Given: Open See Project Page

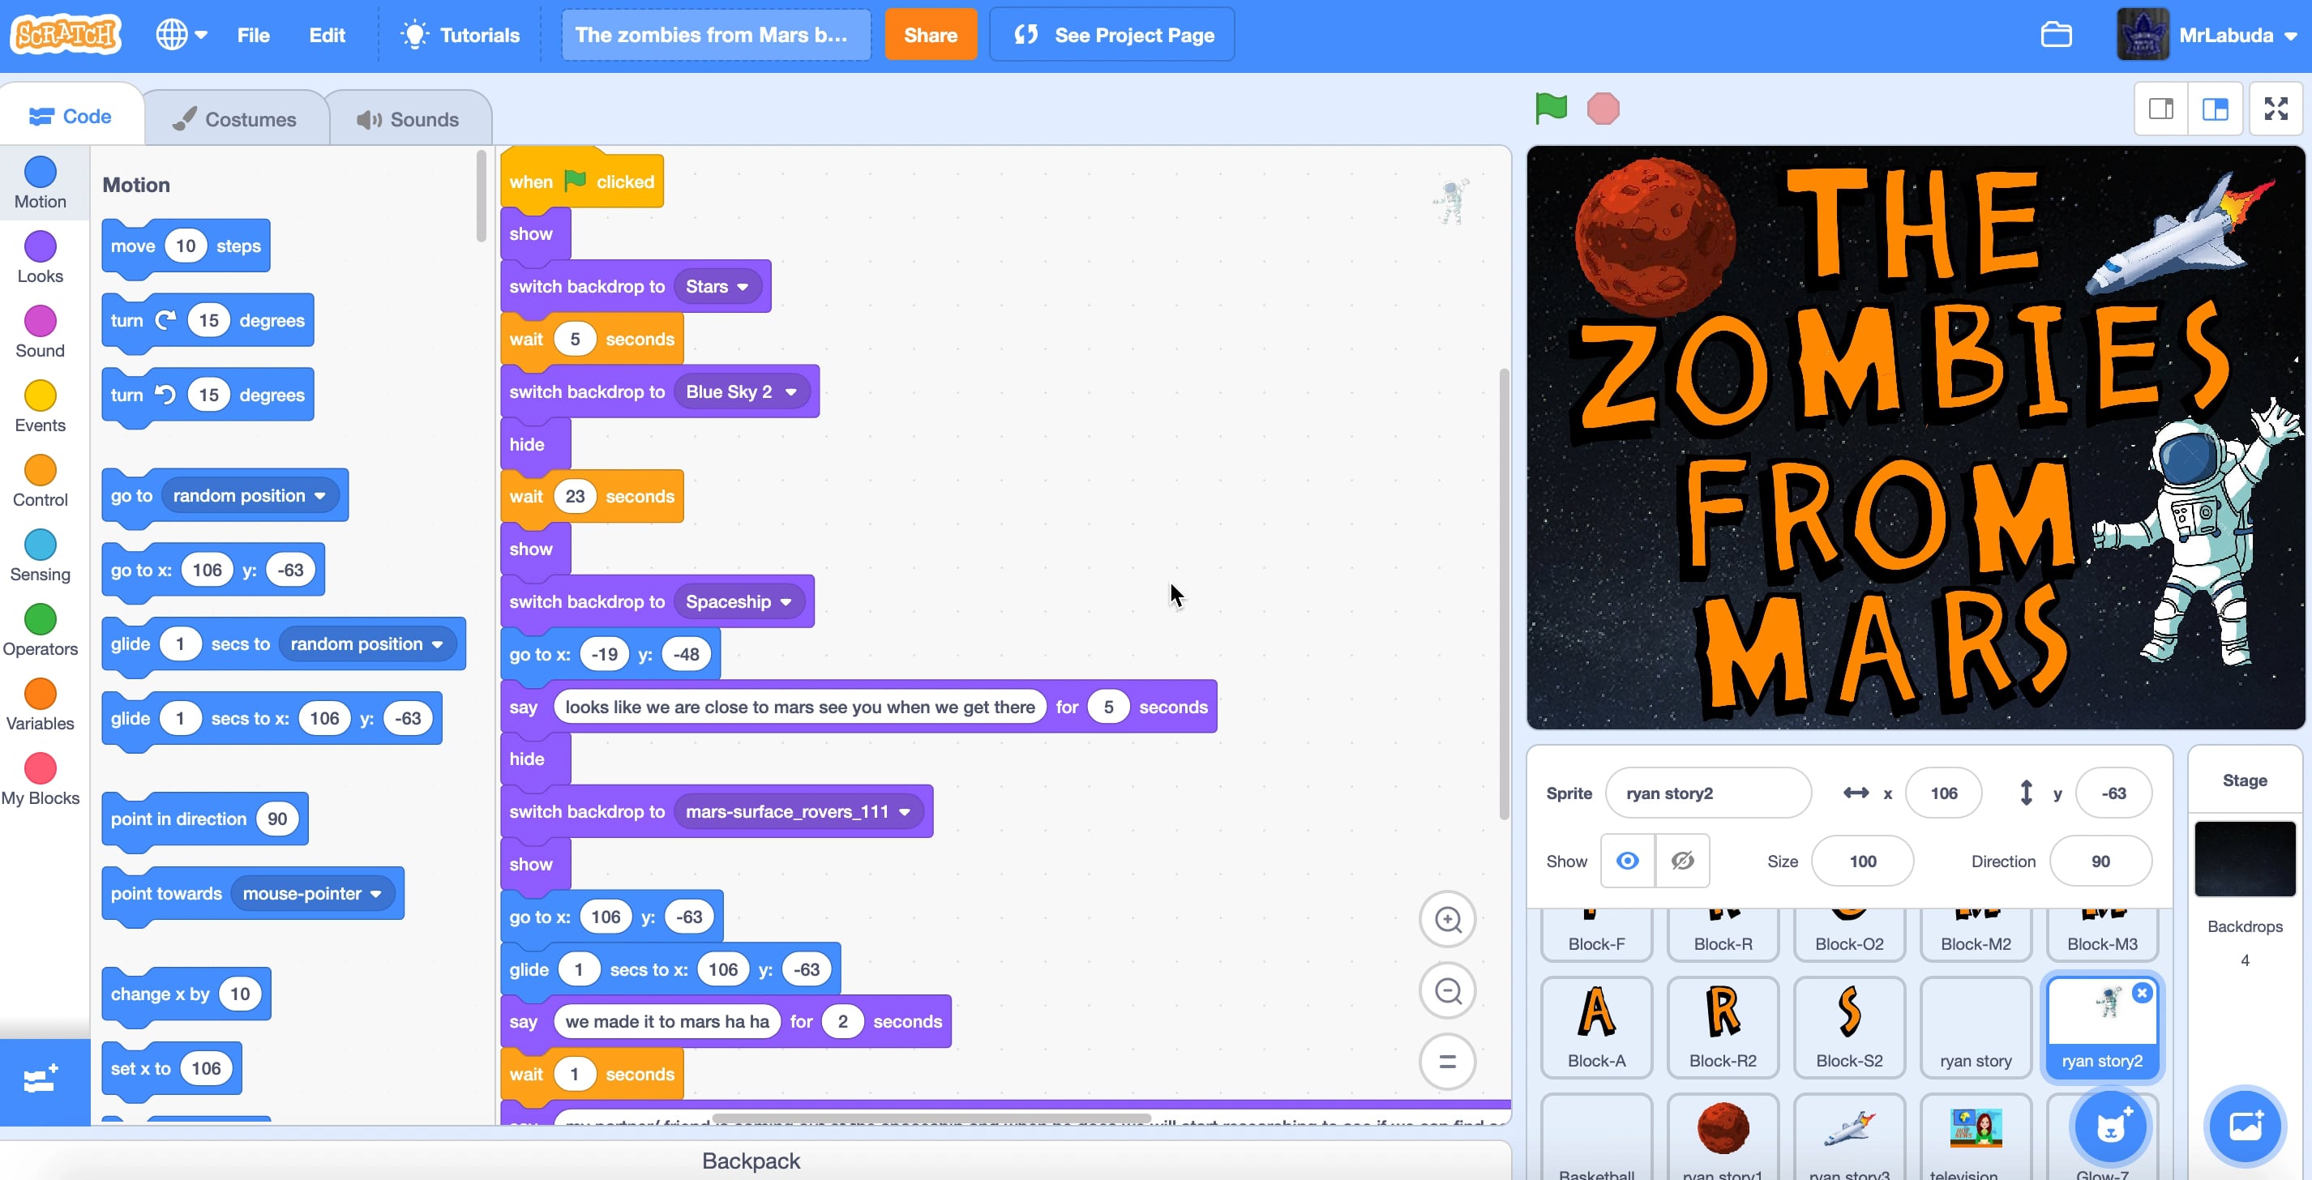Looking at the screenshot, I should 1112,34.
